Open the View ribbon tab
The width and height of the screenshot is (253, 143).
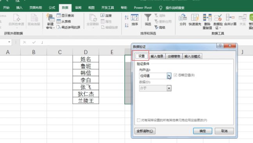[x=92, y=7]
